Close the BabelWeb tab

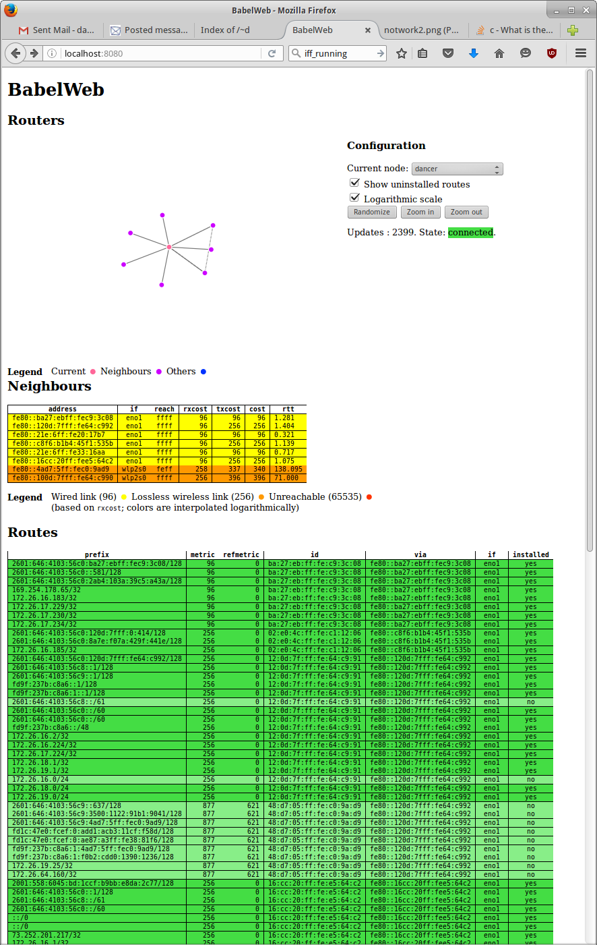368,30
